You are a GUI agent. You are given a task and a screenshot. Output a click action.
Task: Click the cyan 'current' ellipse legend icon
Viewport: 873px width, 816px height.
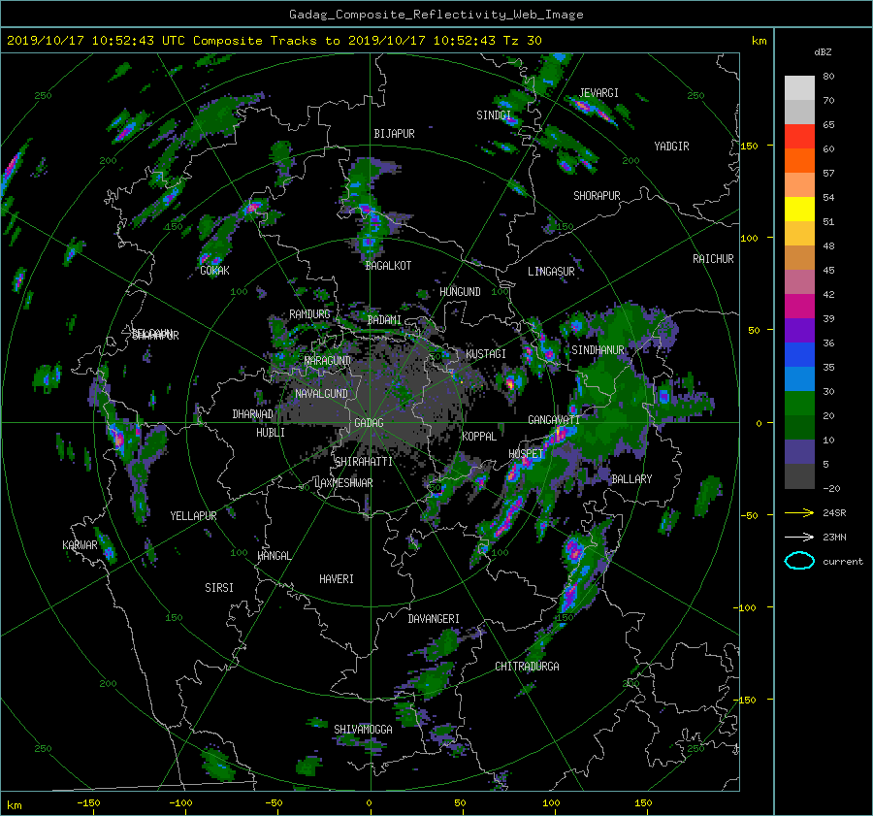[799, 561]
